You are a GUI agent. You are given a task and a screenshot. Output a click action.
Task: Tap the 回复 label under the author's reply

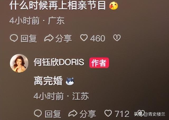(53, 114)
